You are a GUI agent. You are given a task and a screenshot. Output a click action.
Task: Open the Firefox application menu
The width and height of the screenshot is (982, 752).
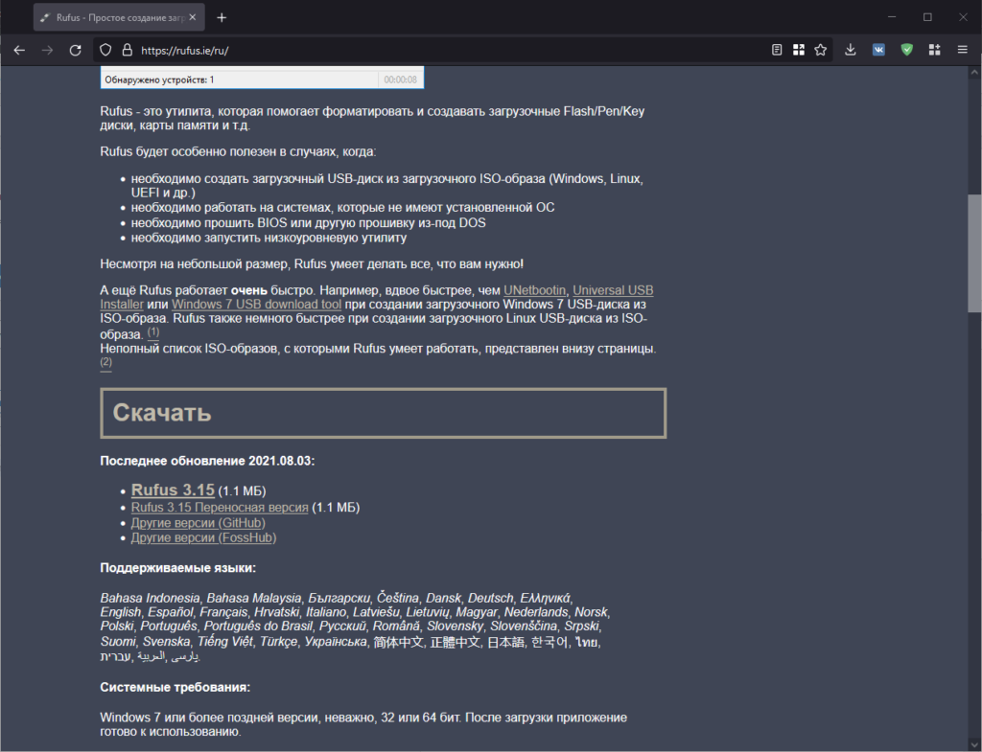(963, 50)
